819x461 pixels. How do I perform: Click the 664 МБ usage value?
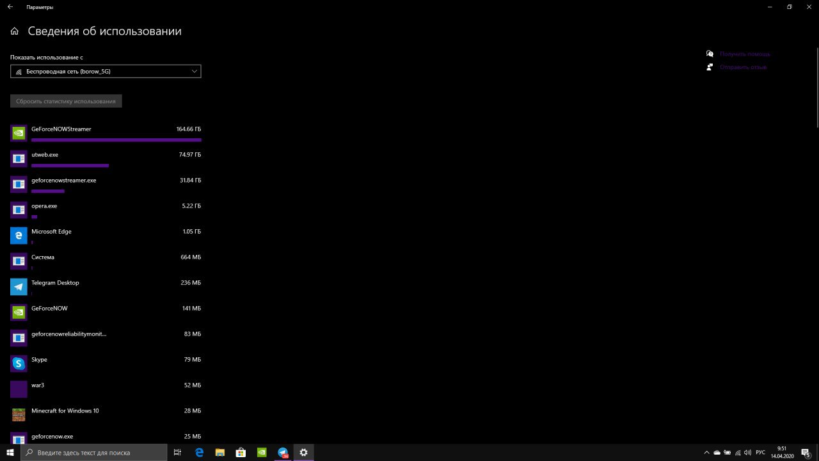[191, 257]
